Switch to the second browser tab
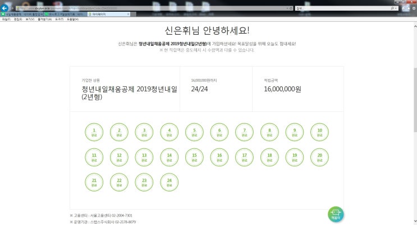This screenshot has width=417, height=225. [x=66, y=14]
